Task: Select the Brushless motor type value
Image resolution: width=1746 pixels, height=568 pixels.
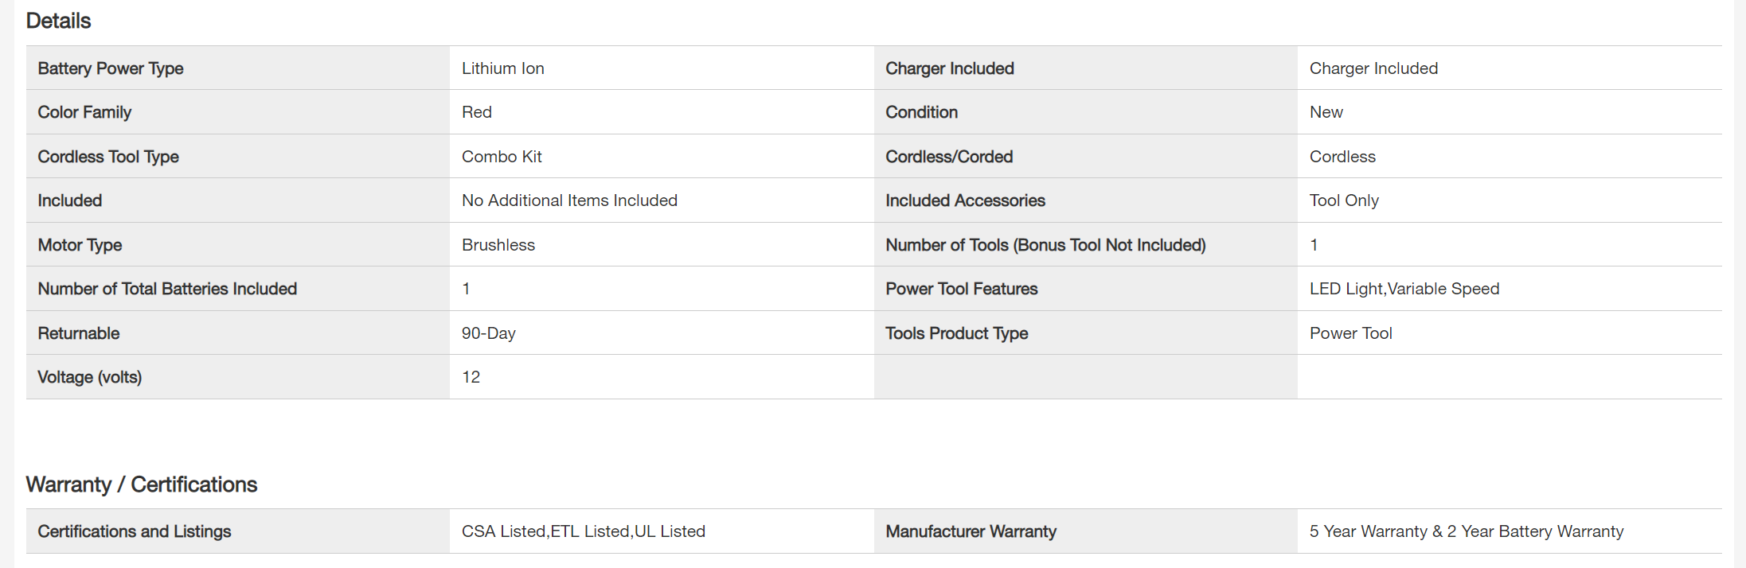Action: click(x=498, y=245)
